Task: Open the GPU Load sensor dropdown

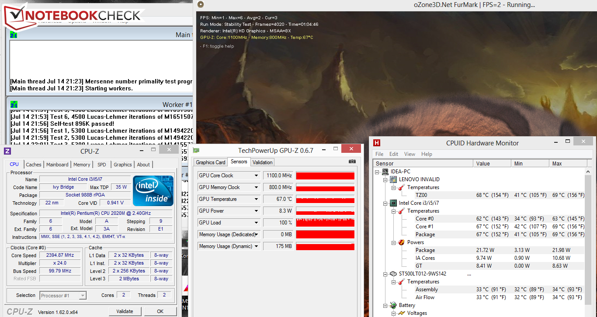Action: pos(257,223)
